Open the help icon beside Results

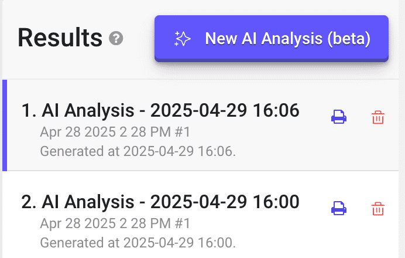116,38
